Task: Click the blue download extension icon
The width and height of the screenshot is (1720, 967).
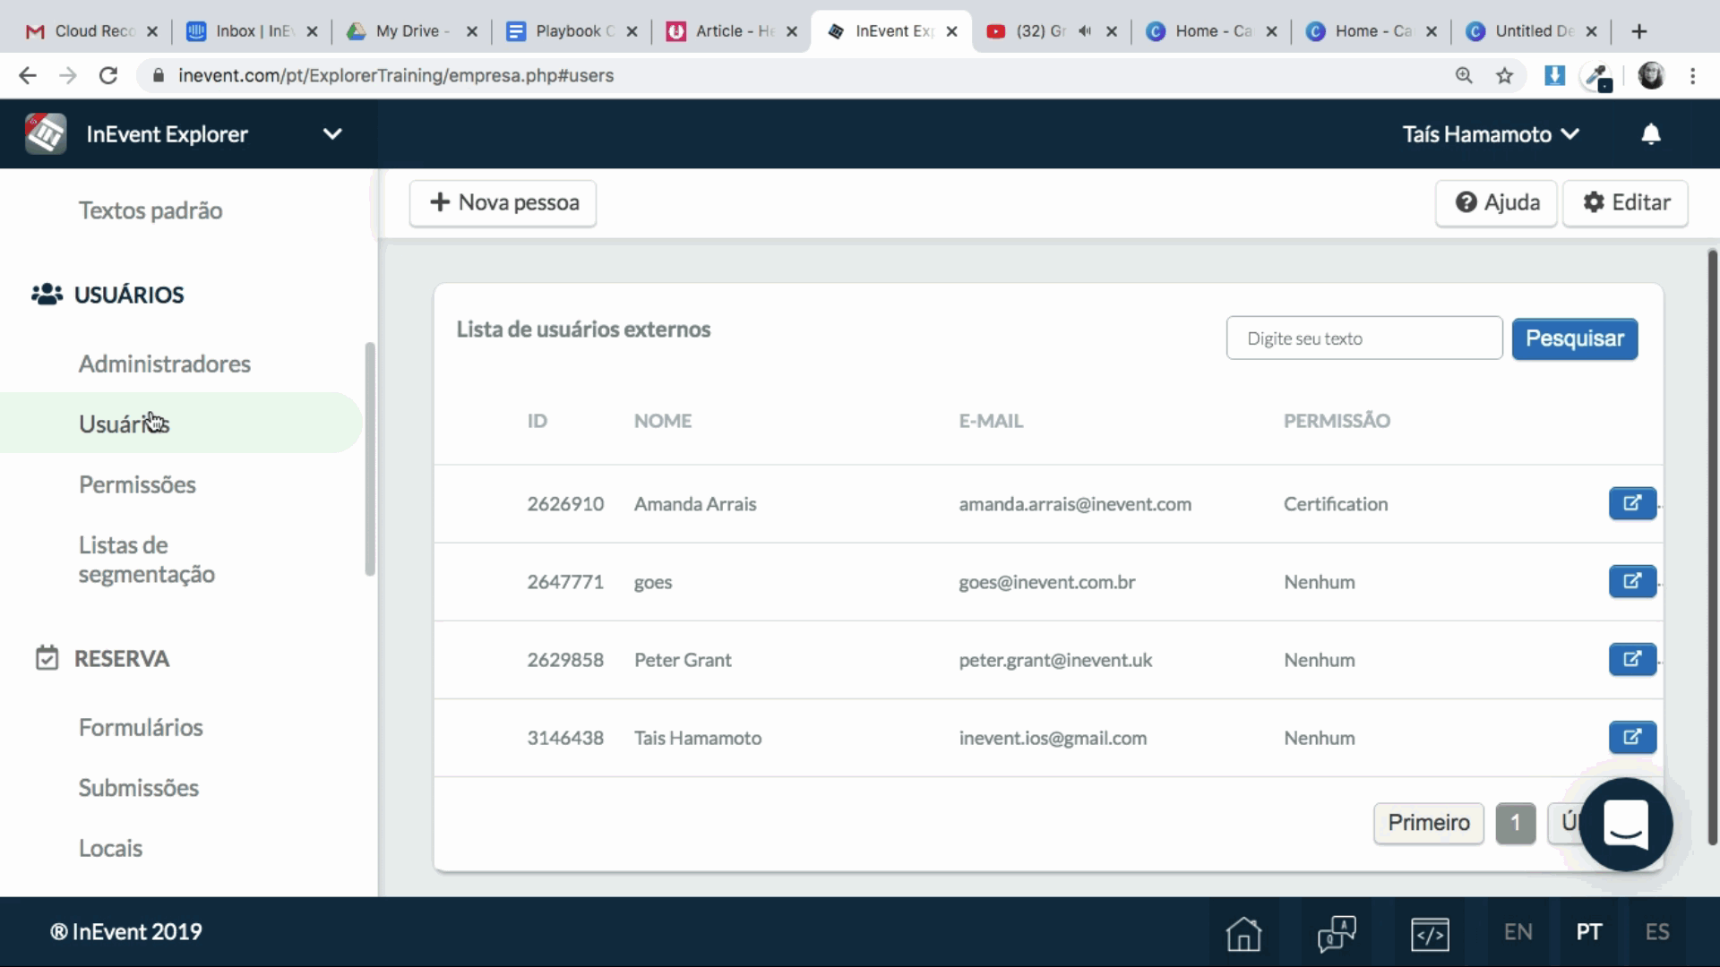Action: 1554,76
